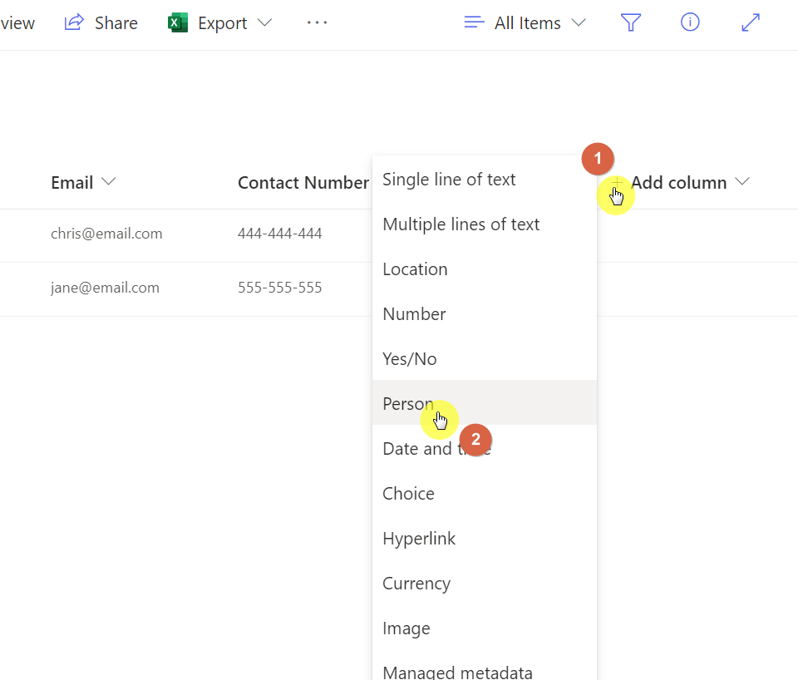Select Single line of text column type

click(x=485, y=180)
